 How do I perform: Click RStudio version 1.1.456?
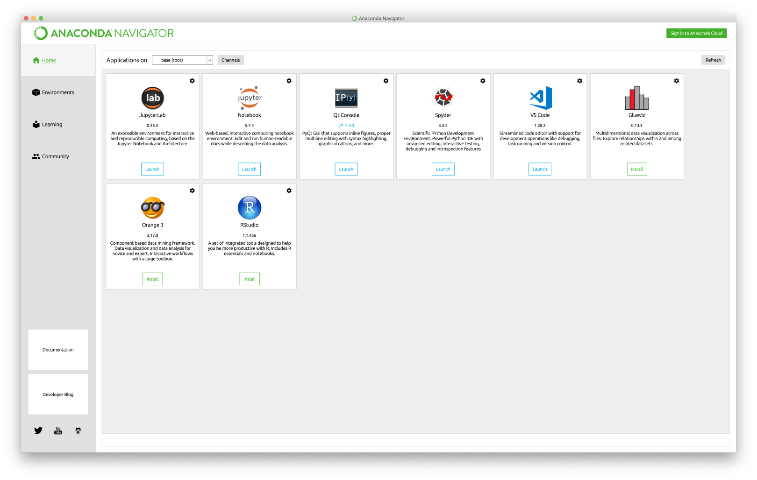coord(250,235)
